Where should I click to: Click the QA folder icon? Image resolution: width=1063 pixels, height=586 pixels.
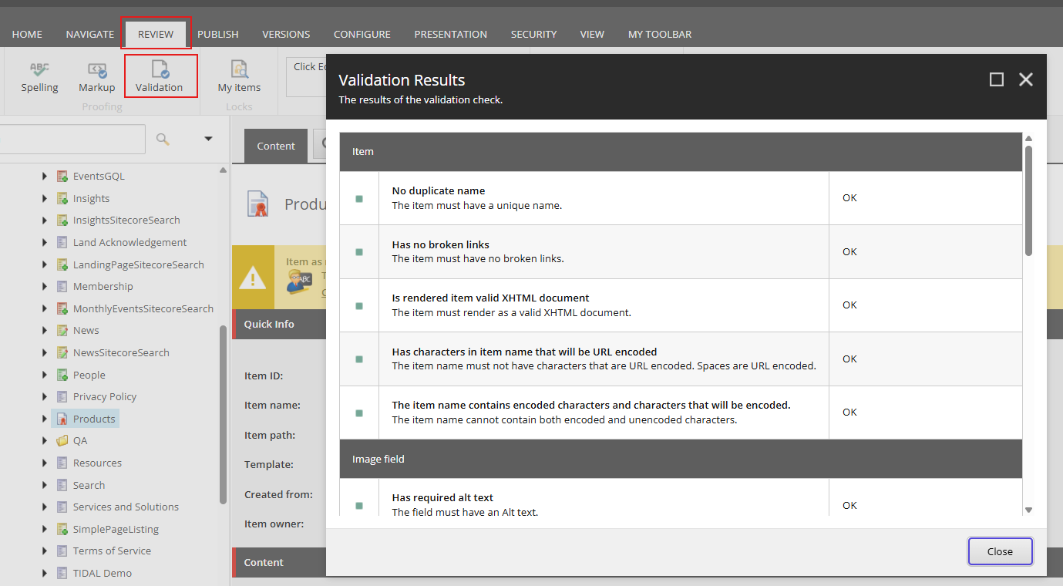(x=61, y=440)
